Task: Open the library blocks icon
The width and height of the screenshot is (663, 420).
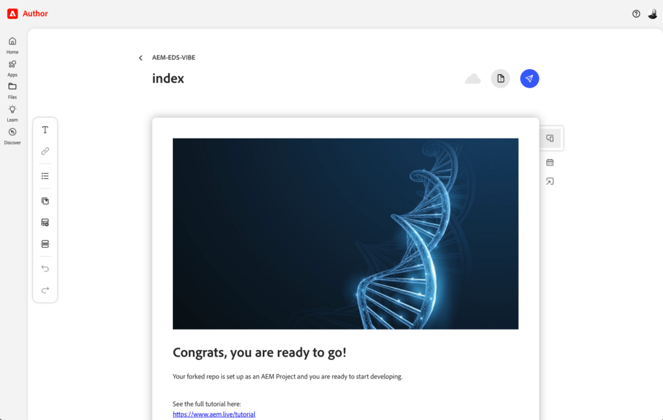Action: point(45,201)
